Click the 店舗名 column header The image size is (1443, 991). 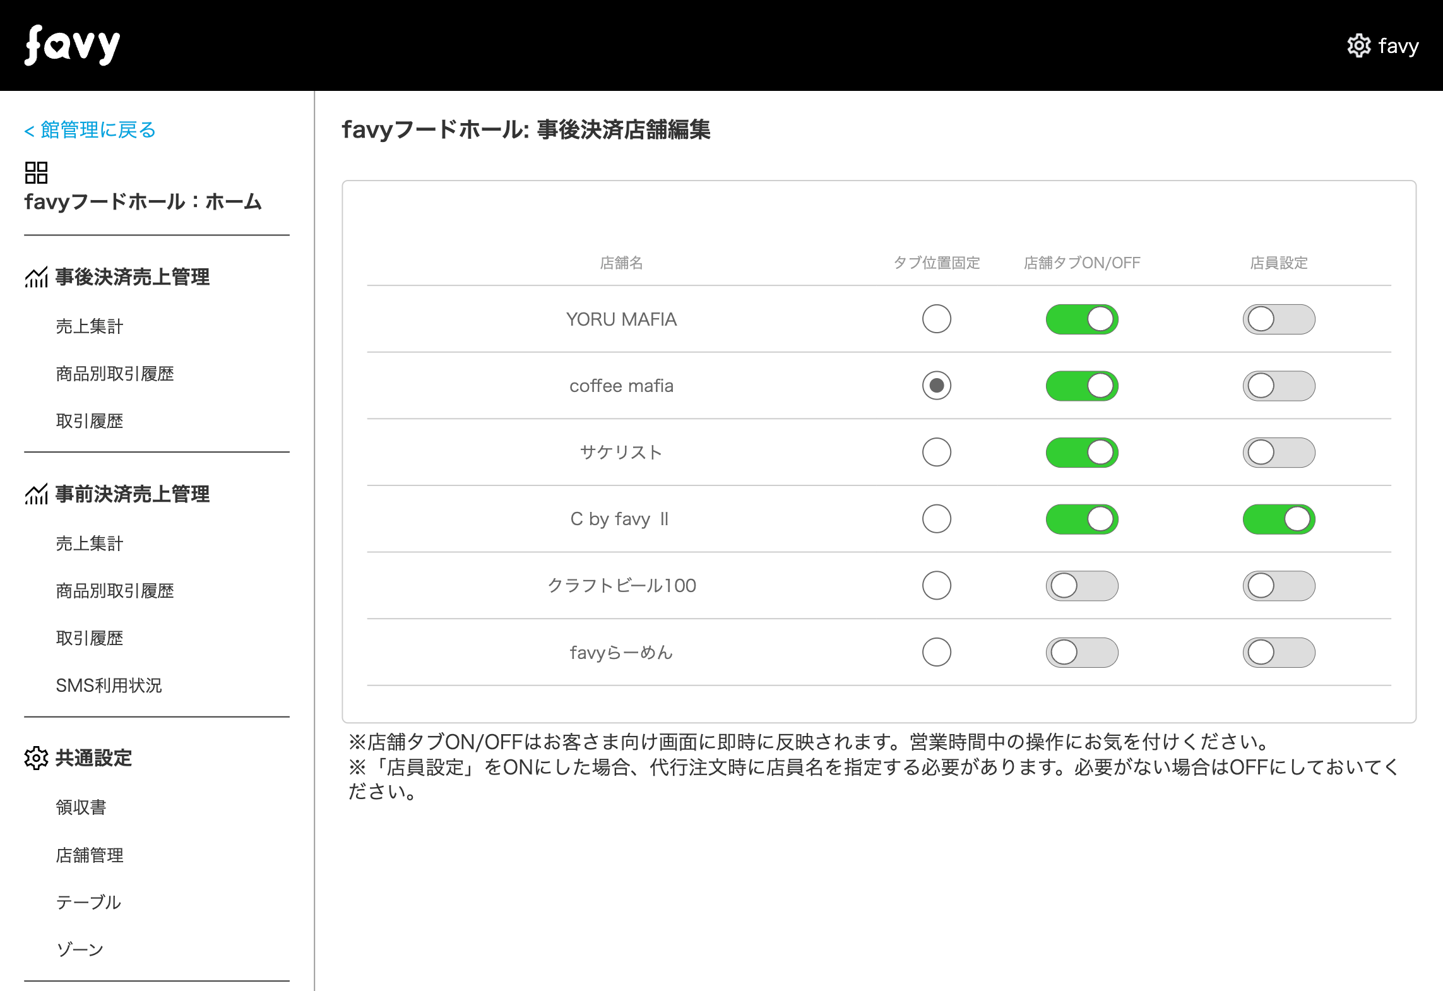[621, 263]
